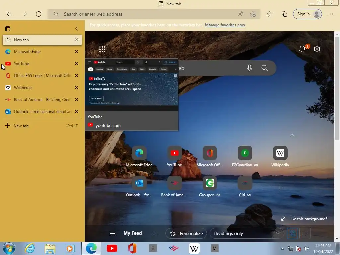Image resolution: width=340 pixels, height=255 pixels.
Task: Open Citi ad quick link tile
Action: click(245, 187)
